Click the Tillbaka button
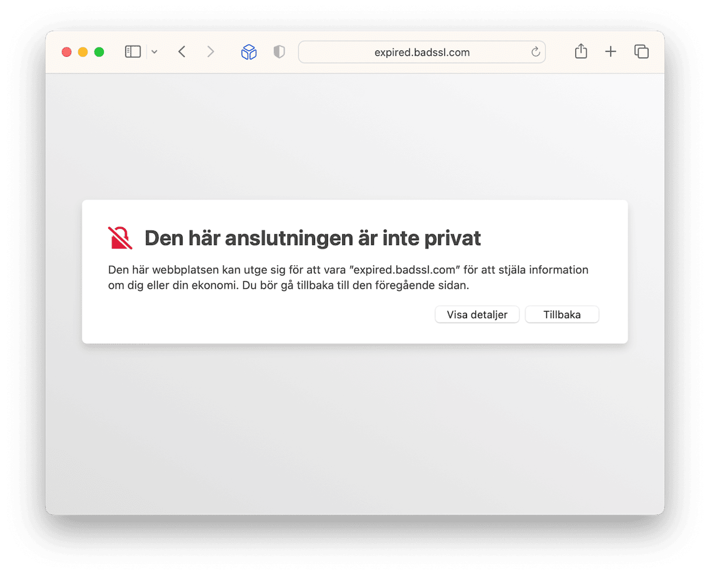 pyautogui.click(x=562, y=315)
